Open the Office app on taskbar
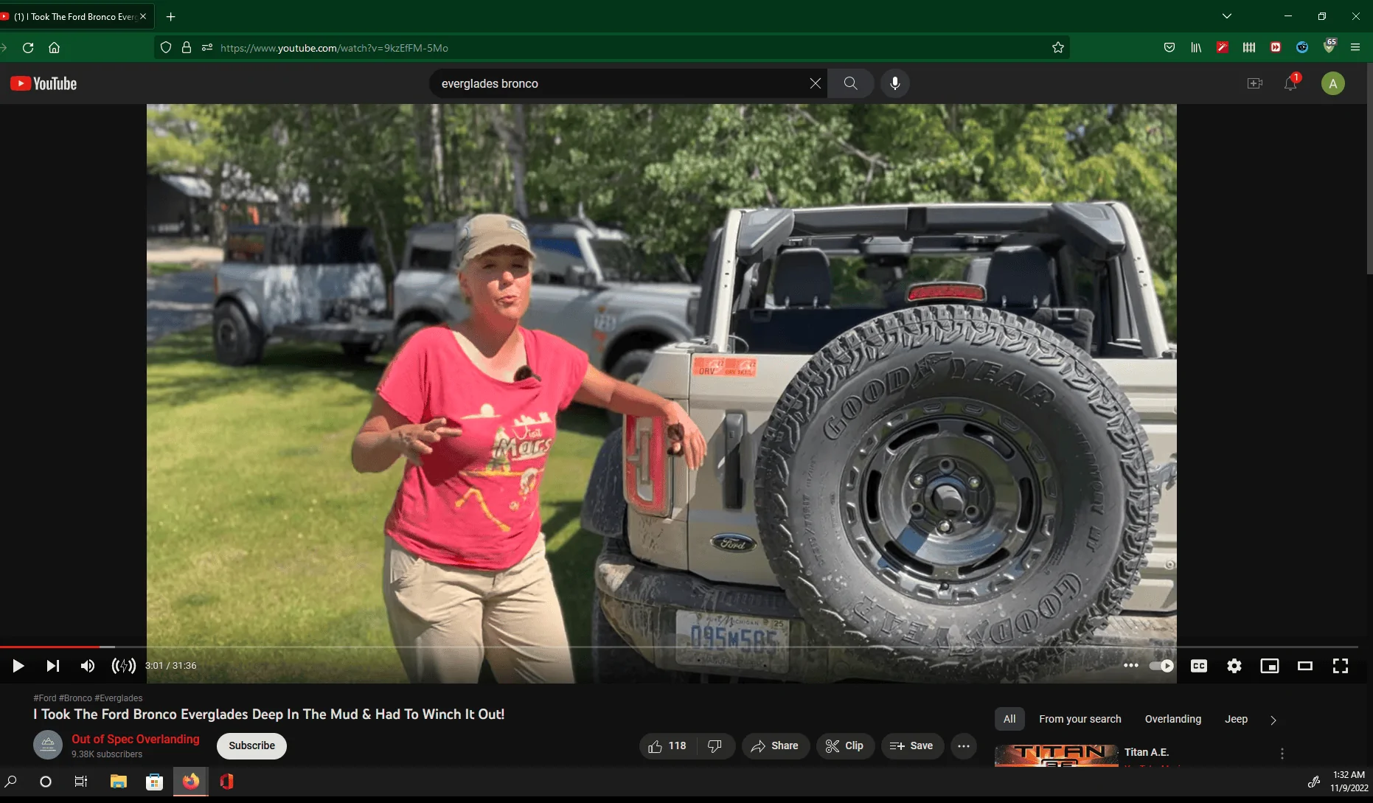1373x803 pixels. (x=226, y=782)
